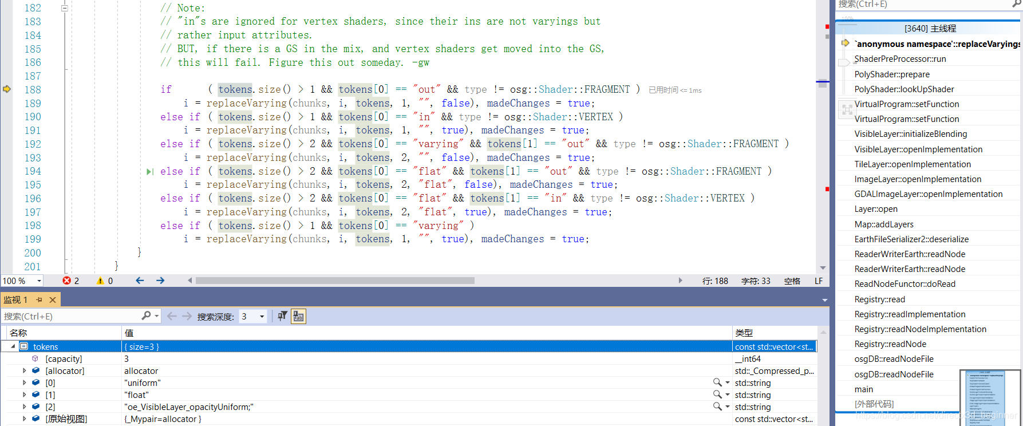Screen dimensions: 1023x426
Task: Navigate forward with the right blue arrow
Action: [160, 281]
